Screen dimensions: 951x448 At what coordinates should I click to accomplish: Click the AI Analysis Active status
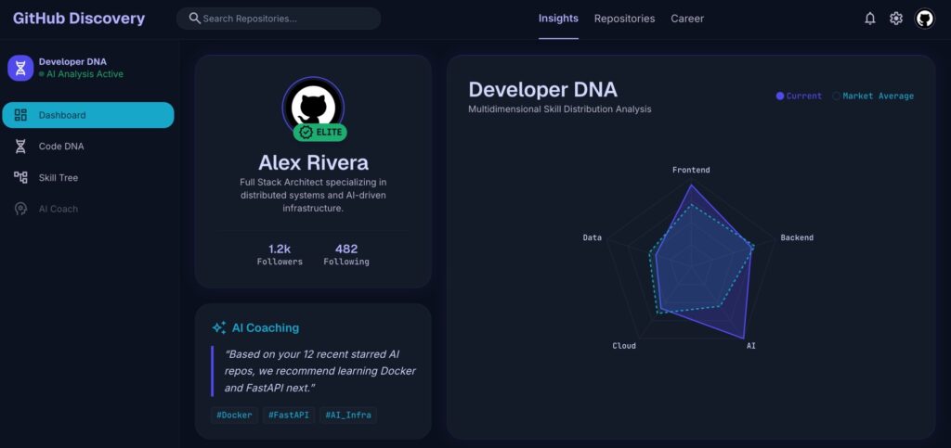[x=82, y=74]
